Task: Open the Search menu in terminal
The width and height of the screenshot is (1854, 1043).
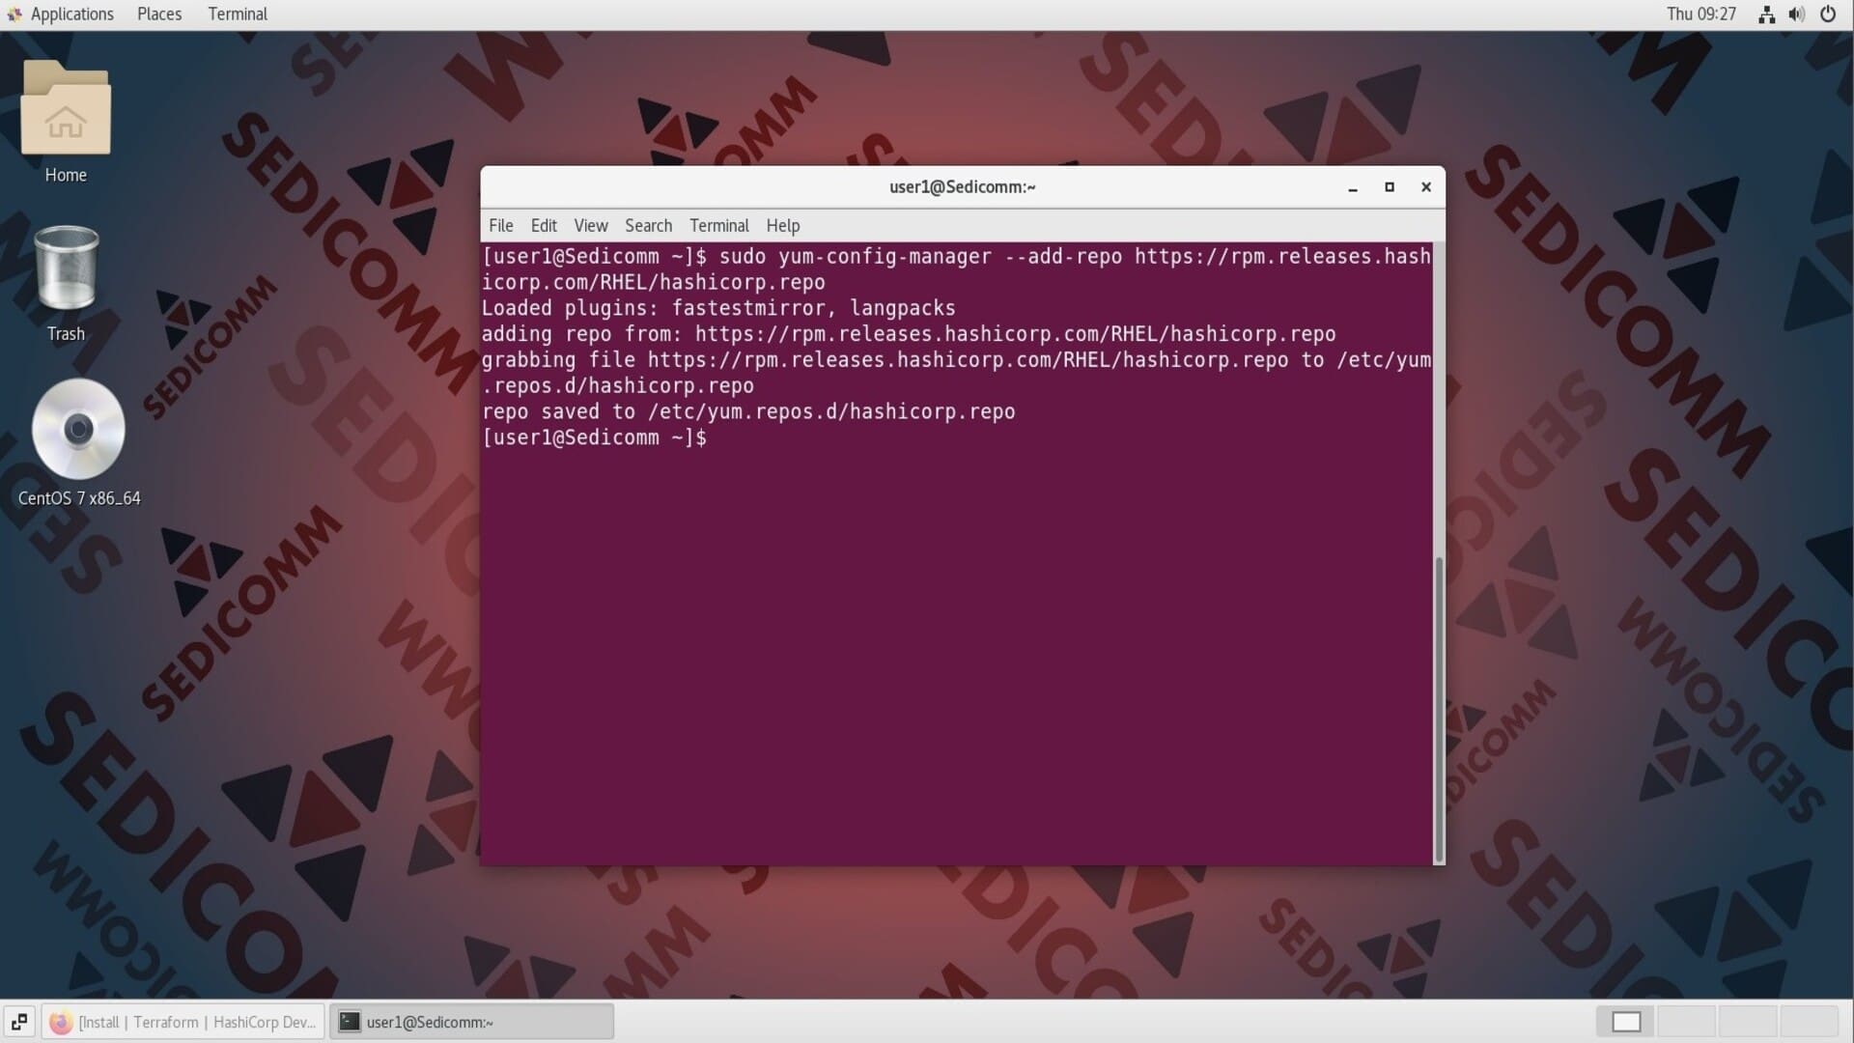Action: [x=648, y=225]
